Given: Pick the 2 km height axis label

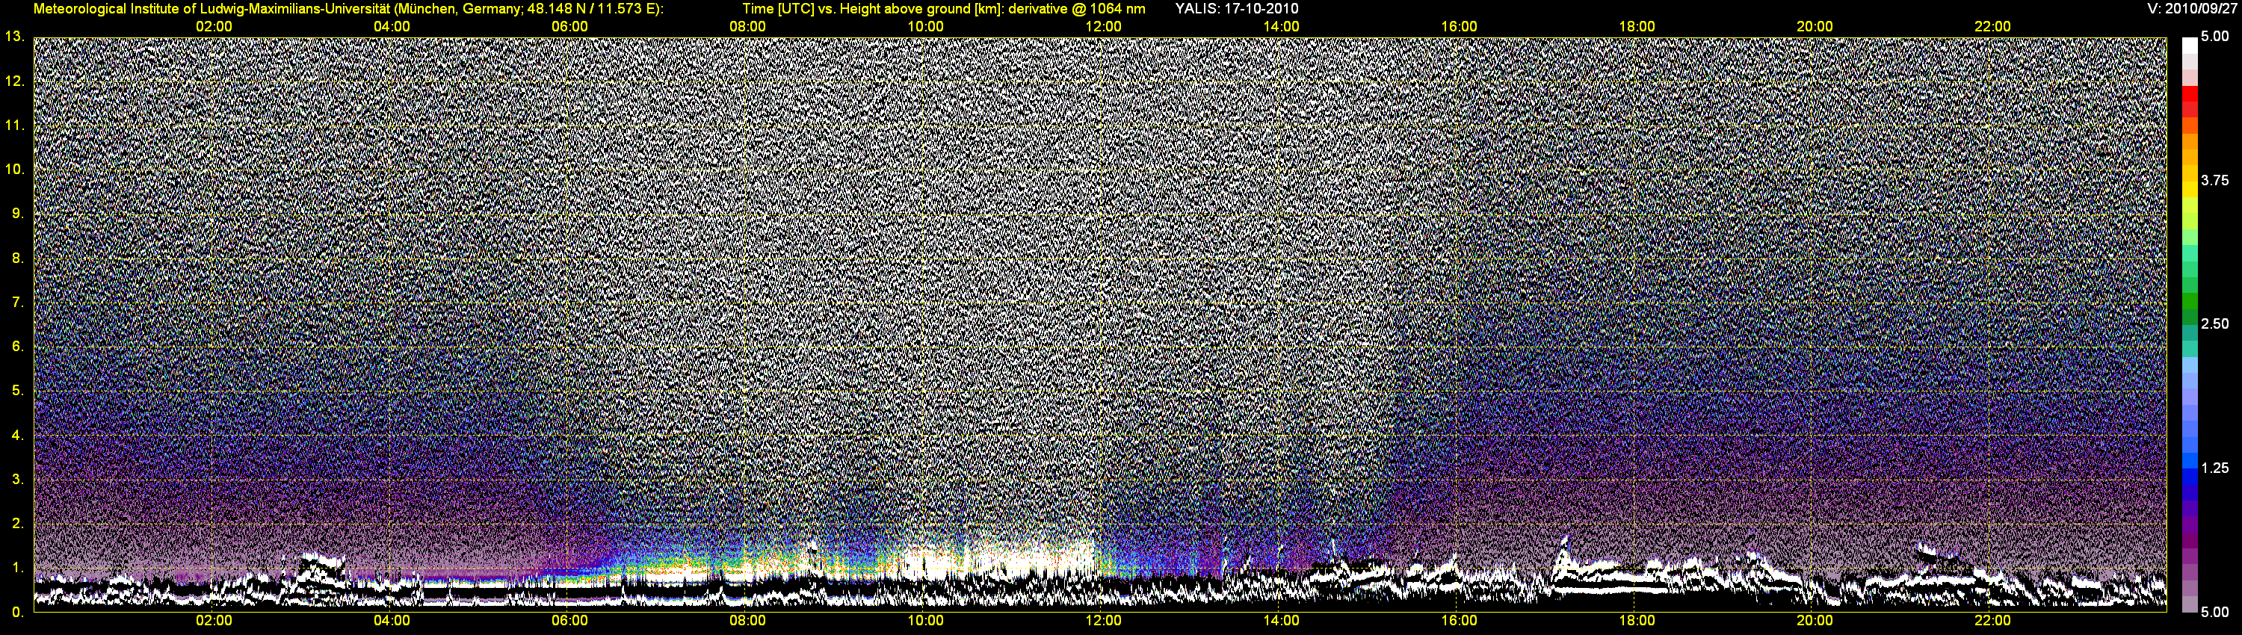Looking at the screenshot, I should [17, 524].
